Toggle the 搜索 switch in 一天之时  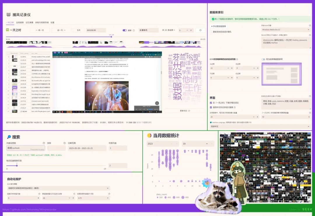(125, 30)
